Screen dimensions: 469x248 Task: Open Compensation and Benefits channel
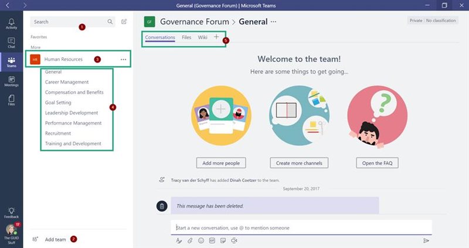74,92
